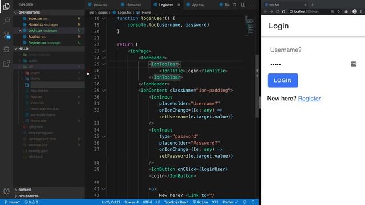Screen dimensions: 365x205
Task: Split the editor to the right
Action: [x=244, y=5]
